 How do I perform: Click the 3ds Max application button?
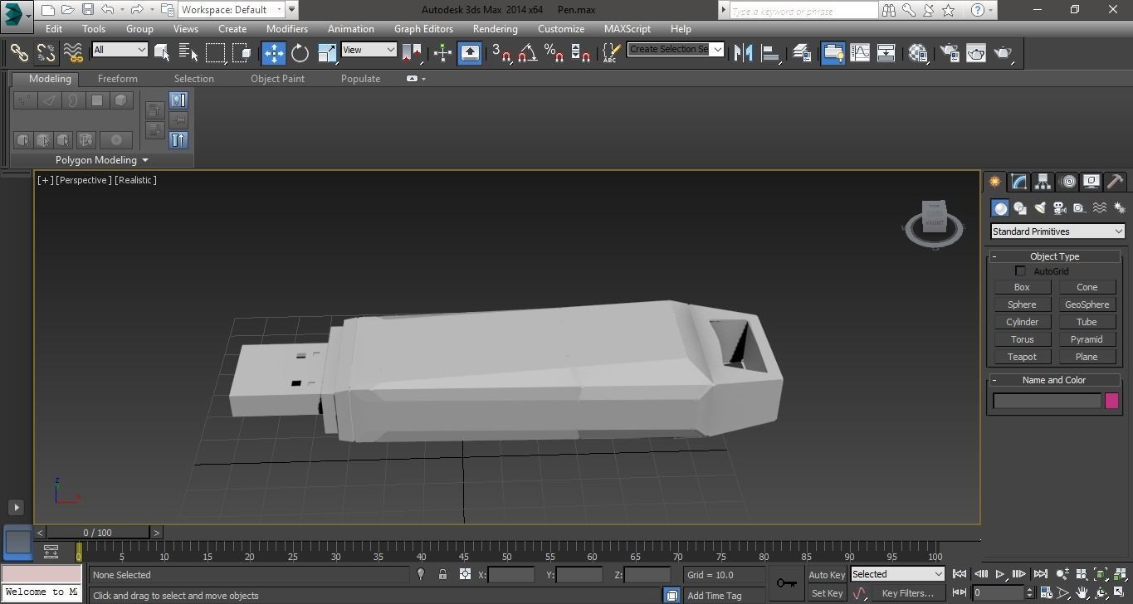pos(14,15)
